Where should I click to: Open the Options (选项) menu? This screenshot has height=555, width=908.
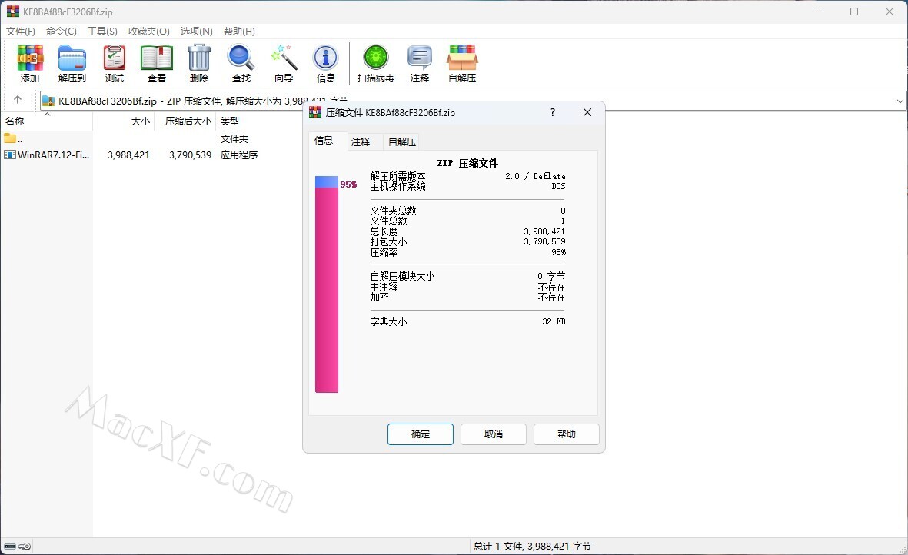[196, 32]
